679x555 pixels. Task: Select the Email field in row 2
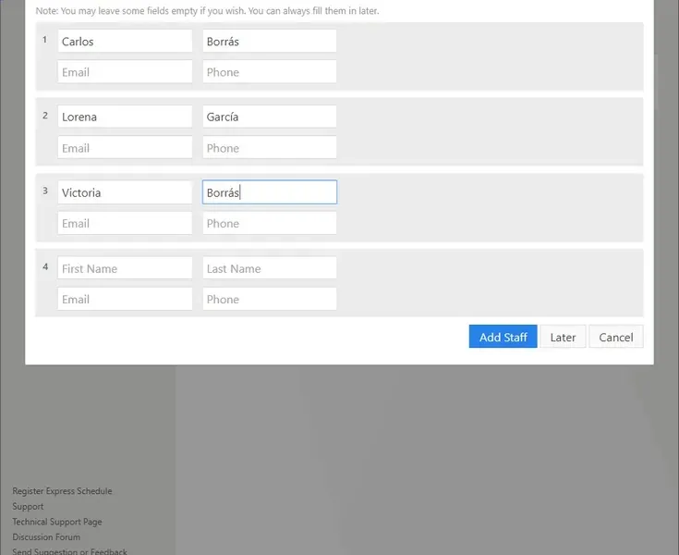[125, 148]
